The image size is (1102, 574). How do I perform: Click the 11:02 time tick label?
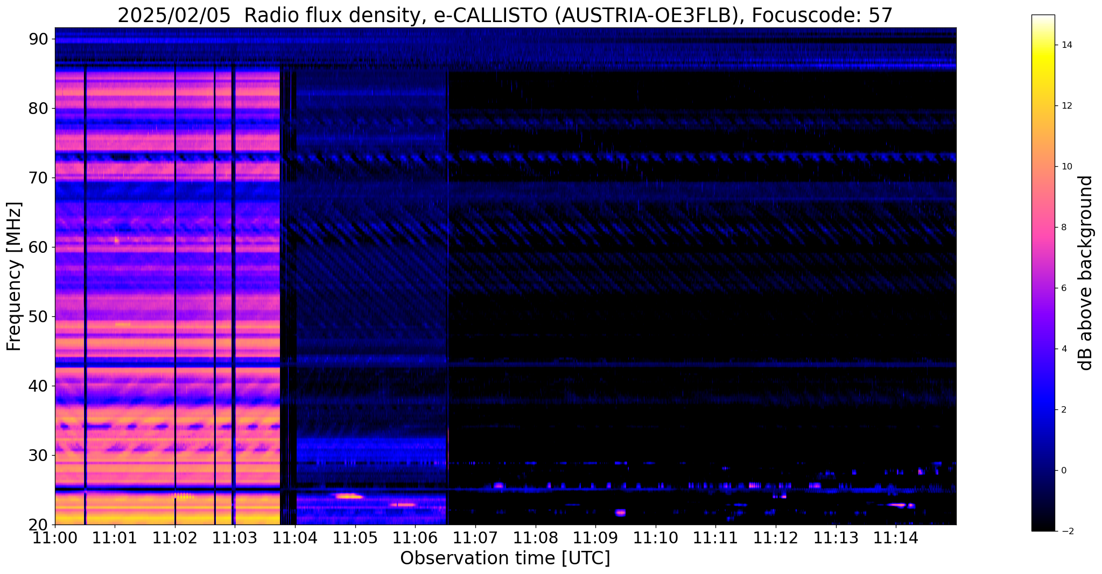pyautogui.click(x=174, y=537)
